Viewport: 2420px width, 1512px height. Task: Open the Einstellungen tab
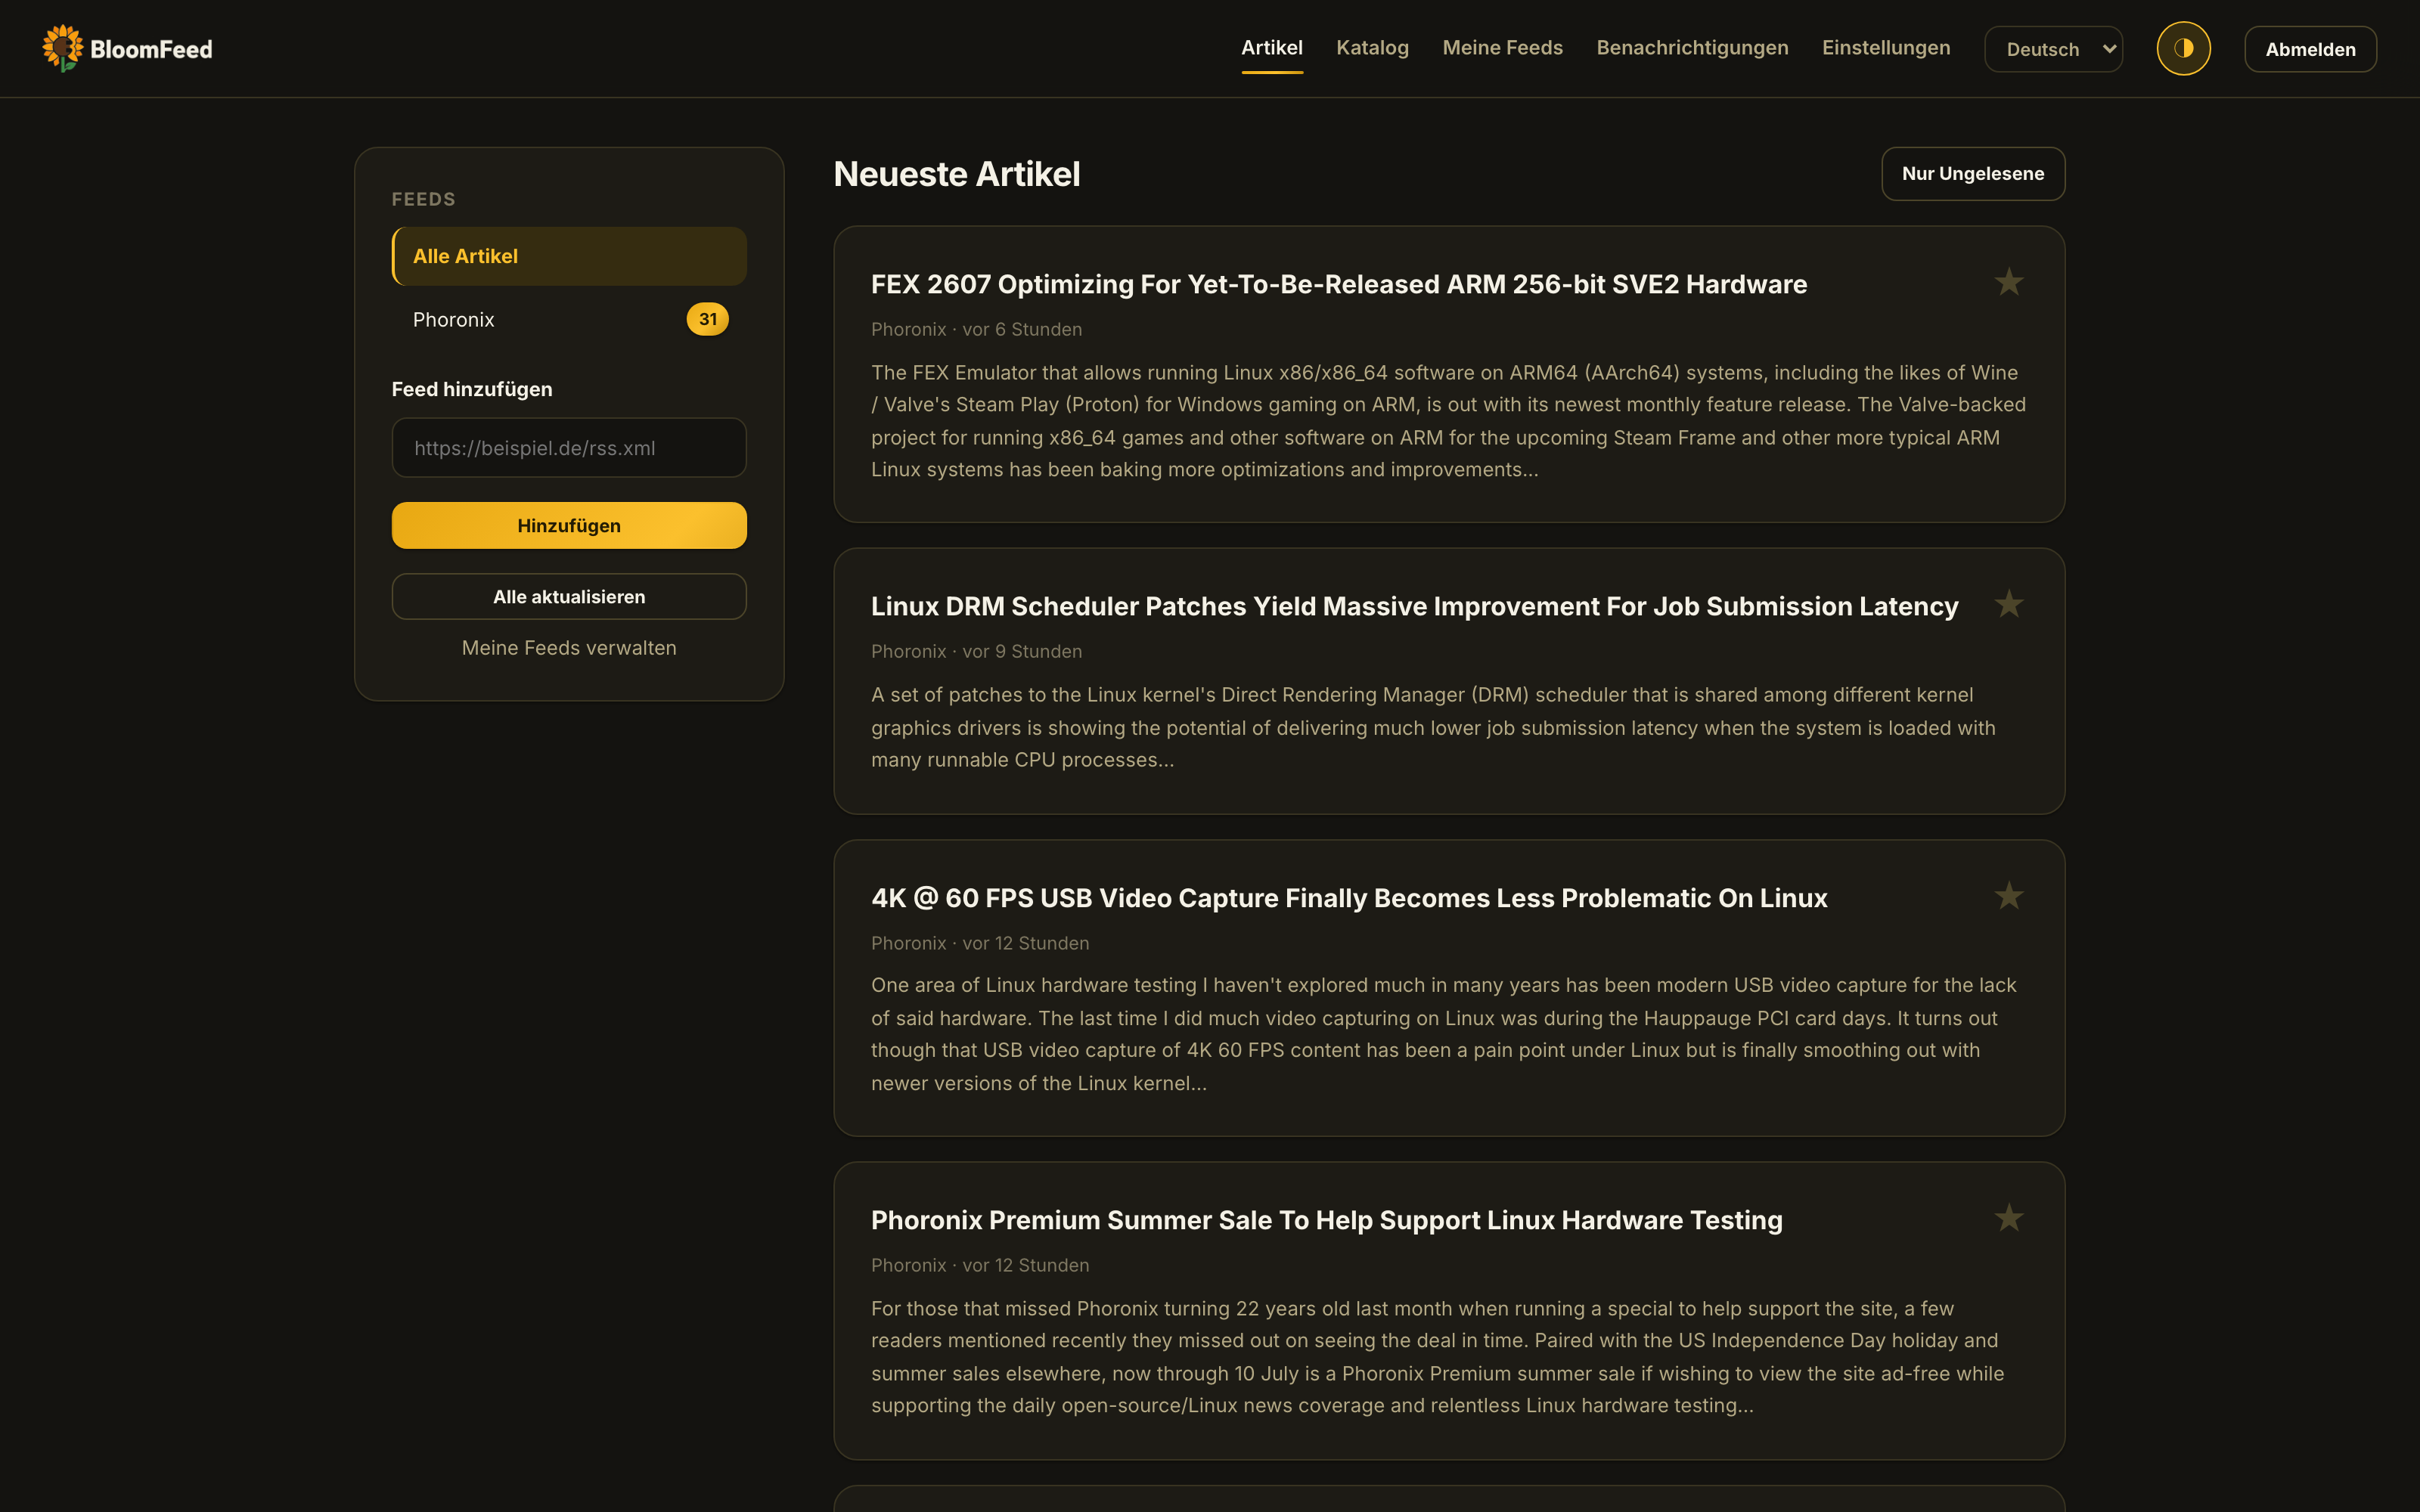[1886, 48]
